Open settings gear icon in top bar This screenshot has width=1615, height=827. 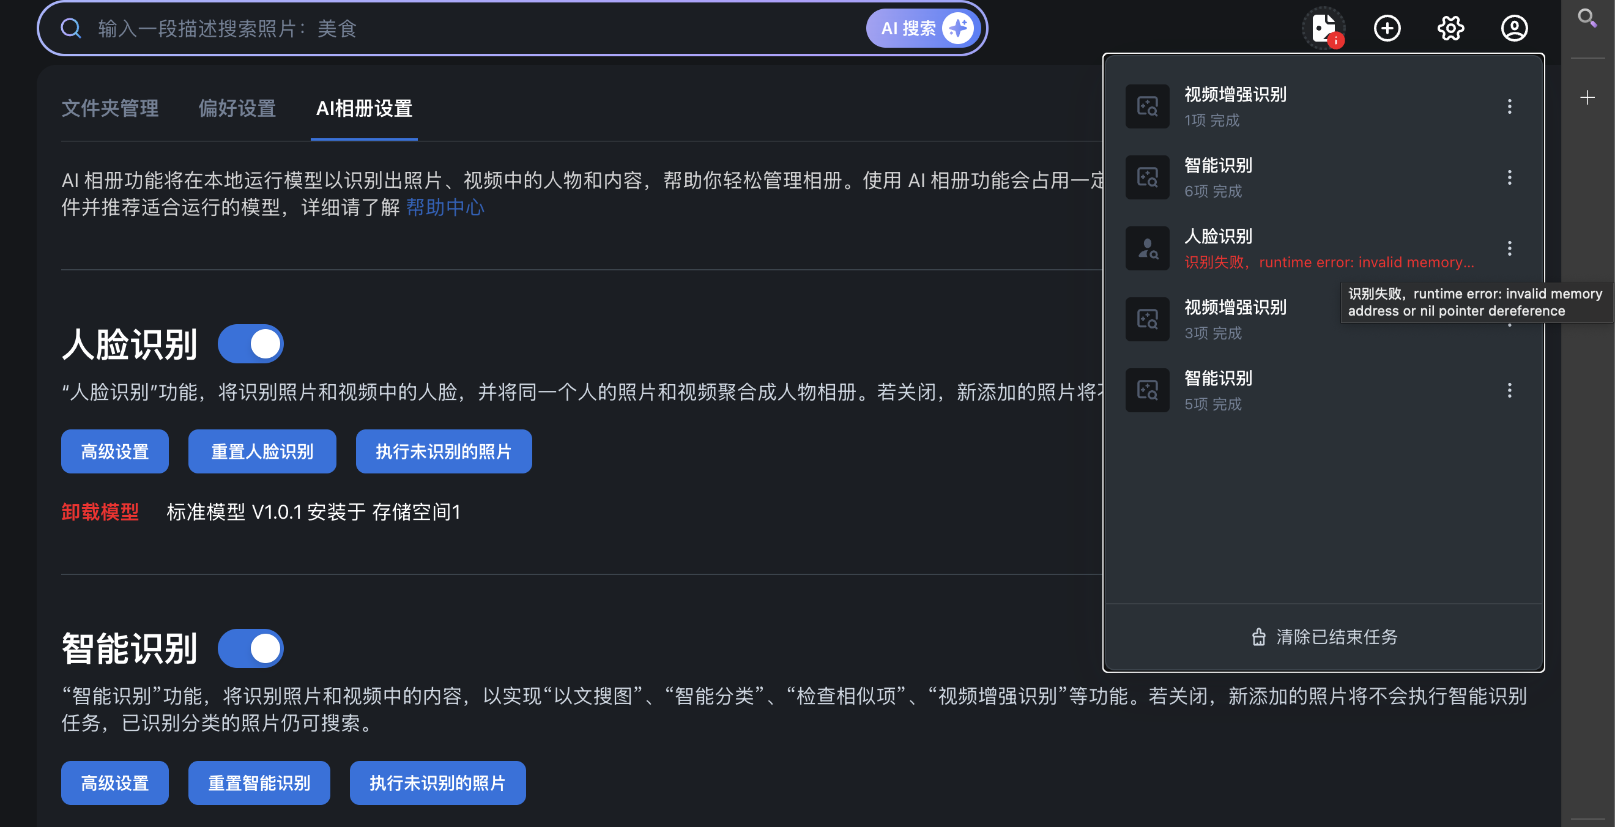(1450, 28)
